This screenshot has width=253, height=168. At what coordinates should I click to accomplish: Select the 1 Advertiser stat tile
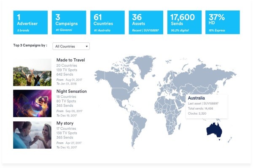coord(30,22)
